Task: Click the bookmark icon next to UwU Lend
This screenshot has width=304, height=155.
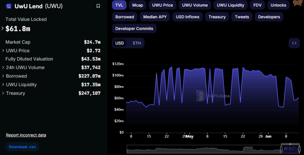Action: (x=98, y=6)
